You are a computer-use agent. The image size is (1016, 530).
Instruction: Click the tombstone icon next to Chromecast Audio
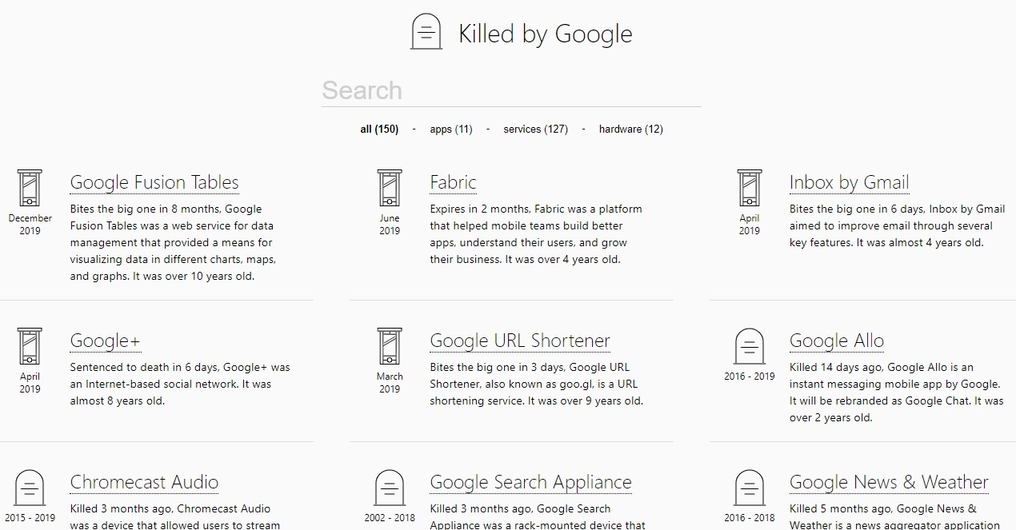click(30, 488)
